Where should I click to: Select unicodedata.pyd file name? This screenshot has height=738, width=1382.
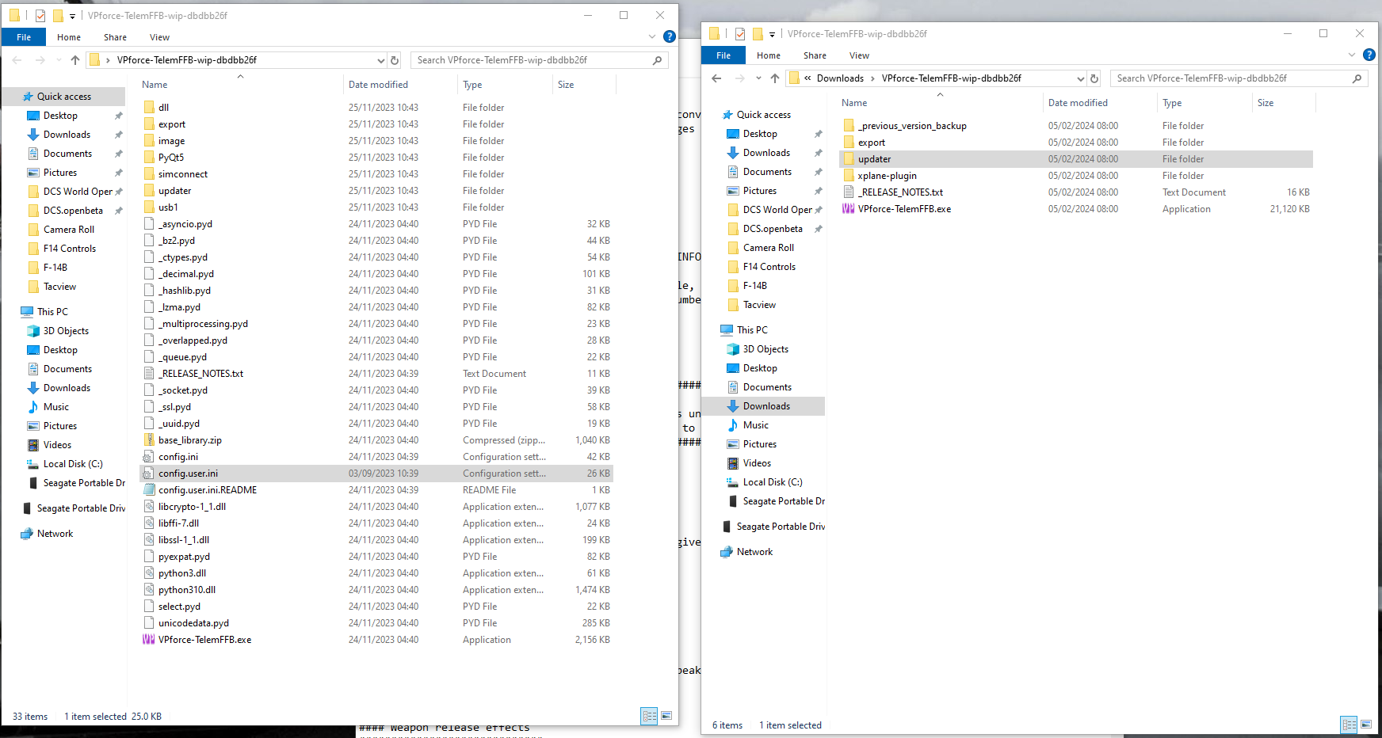(x=193, y=623)
